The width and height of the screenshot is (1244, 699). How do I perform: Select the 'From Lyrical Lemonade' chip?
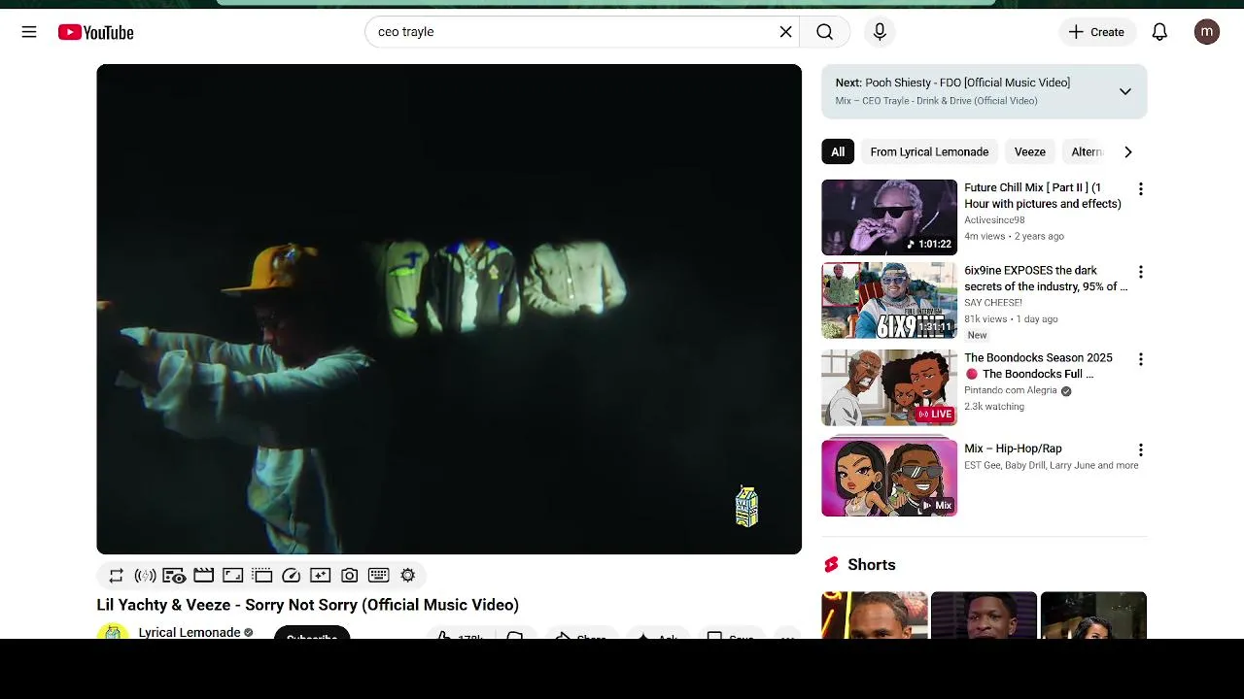click(x=929, y=151)
